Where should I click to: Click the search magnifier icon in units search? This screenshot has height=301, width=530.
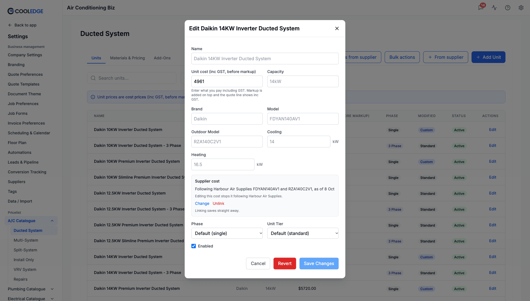point(93,78)
